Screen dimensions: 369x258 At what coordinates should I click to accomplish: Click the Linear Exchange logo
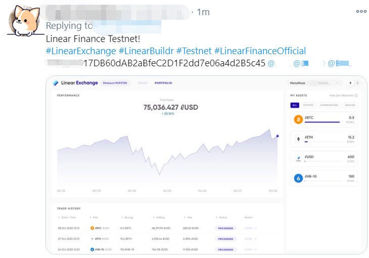point(75,83)
